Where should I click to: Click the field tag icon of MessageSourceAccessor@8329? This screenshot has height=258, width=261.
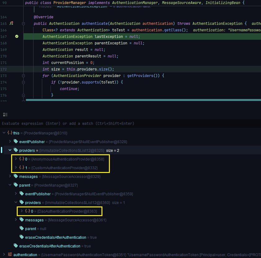click(x=16, y=176)
